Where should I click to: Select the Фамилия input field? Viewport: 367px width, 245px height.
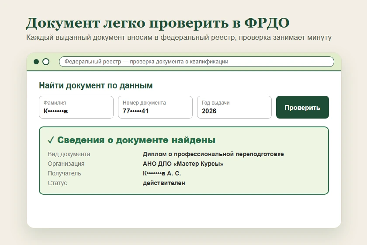[76, 107]
